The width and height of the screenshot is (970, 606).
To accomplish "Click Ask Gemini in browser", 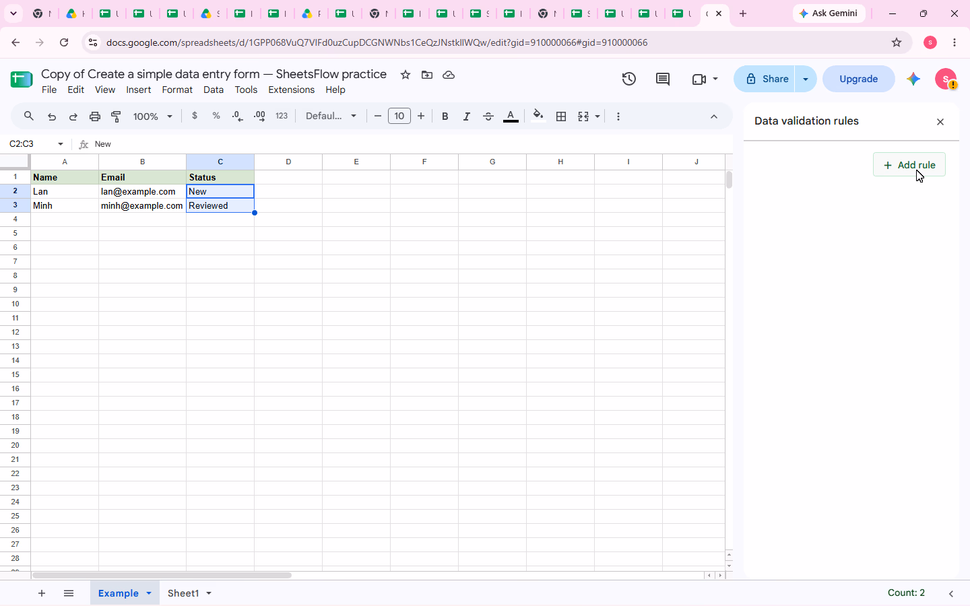I will 829,13.
